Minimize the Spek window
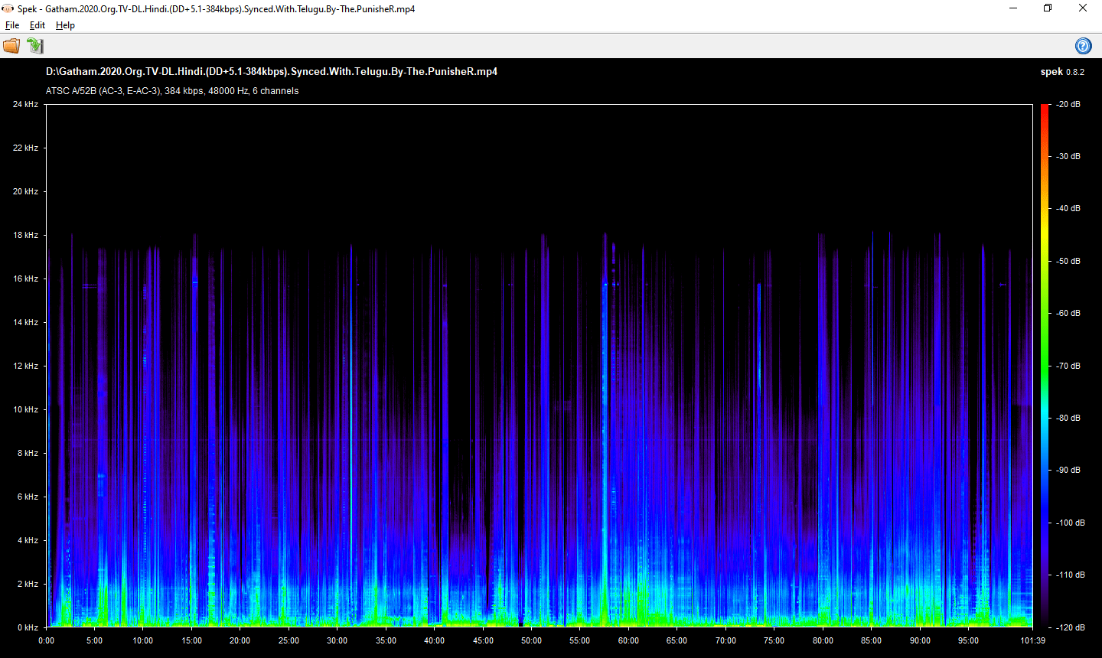Screen dimensions: 1102x658 tap(1013, 8)
